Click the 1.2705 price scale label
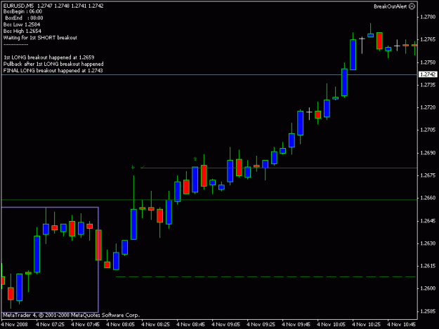Image resolution: width=439 pixels, height=329 pixels. pyautogui.click(x=428, y=130)
